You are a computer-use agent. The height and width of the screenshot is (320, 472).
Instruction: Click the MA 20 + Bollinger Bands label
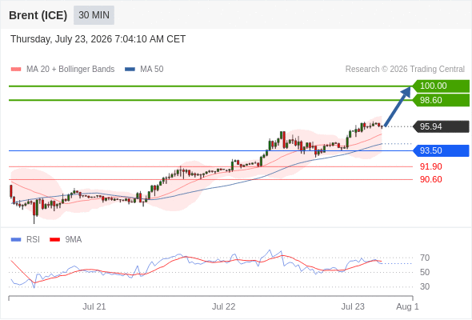[x=70, y=70]
